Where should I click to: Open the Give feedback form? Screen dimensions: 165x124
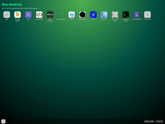137,15
